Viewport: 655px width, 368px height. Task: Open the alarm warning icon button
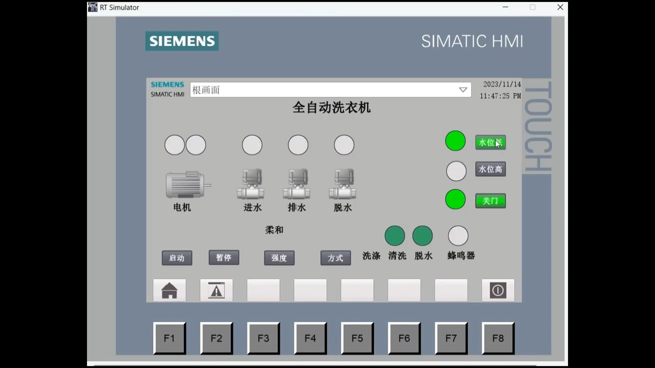216,290
